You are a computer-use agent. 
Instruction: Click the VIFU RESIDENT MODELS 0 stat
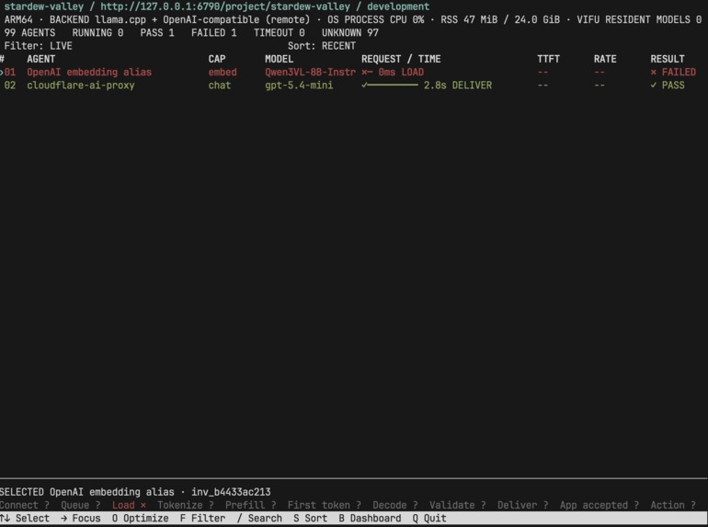[639, 20]
